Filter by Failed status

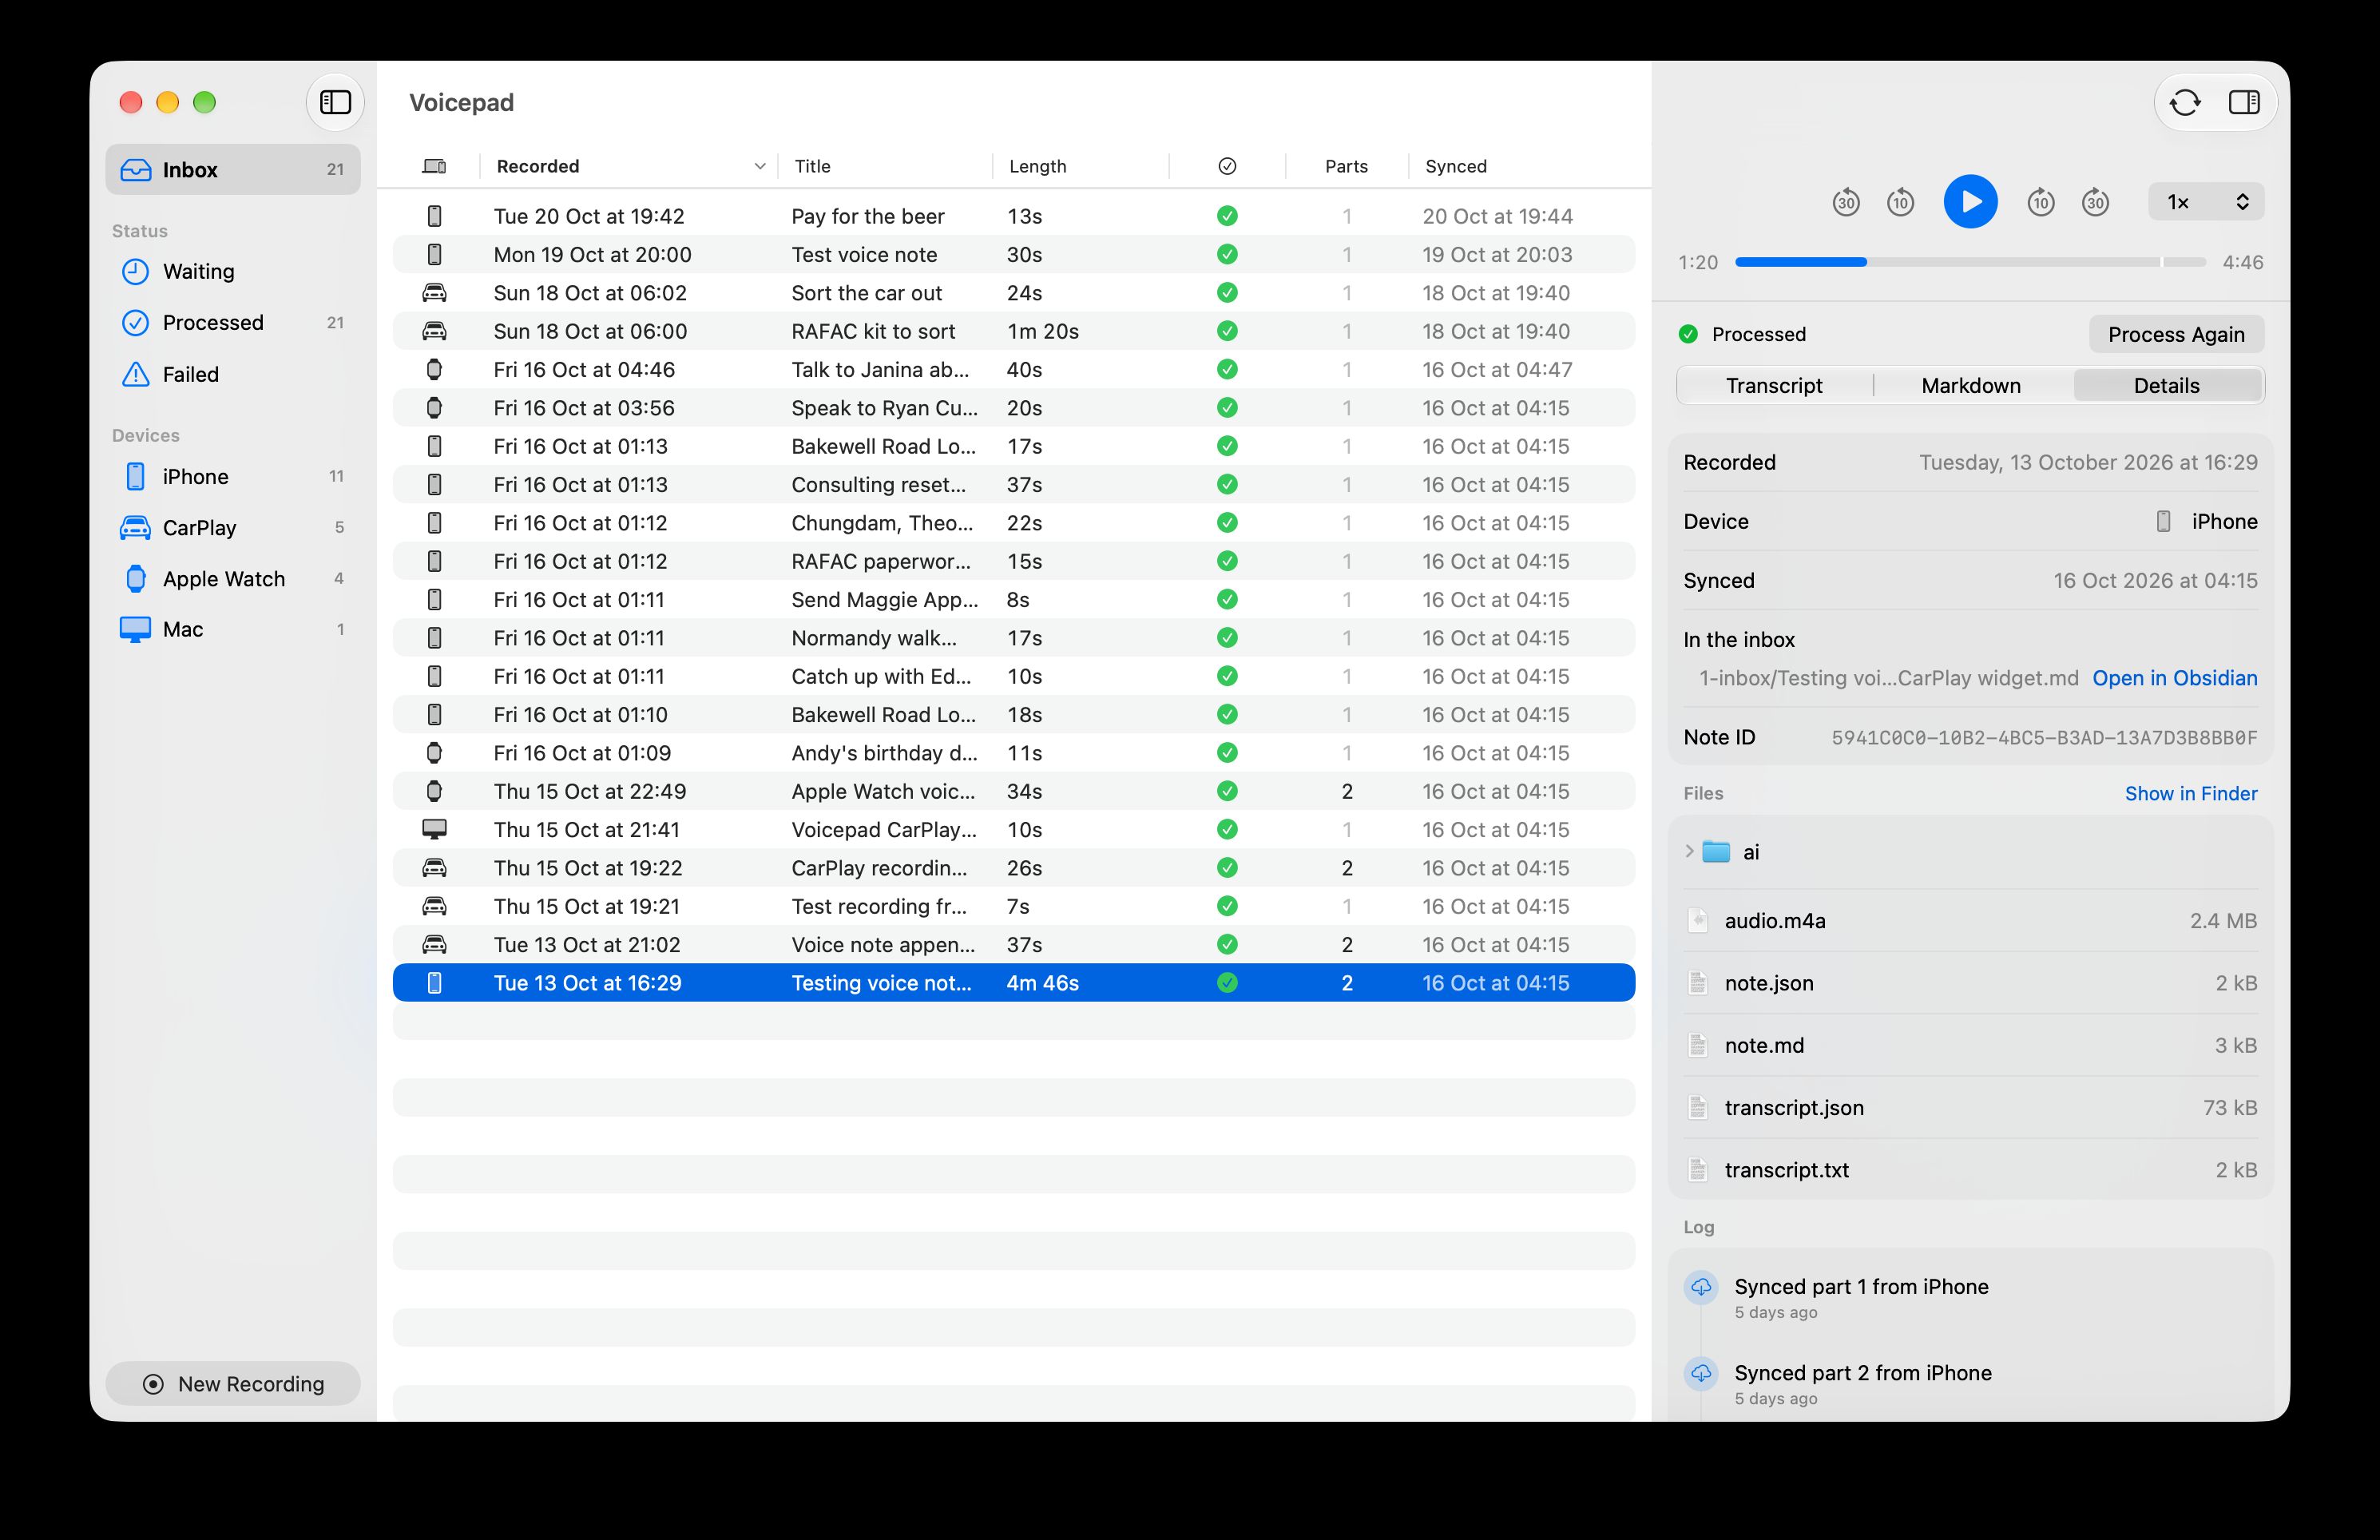coord(233,375)
